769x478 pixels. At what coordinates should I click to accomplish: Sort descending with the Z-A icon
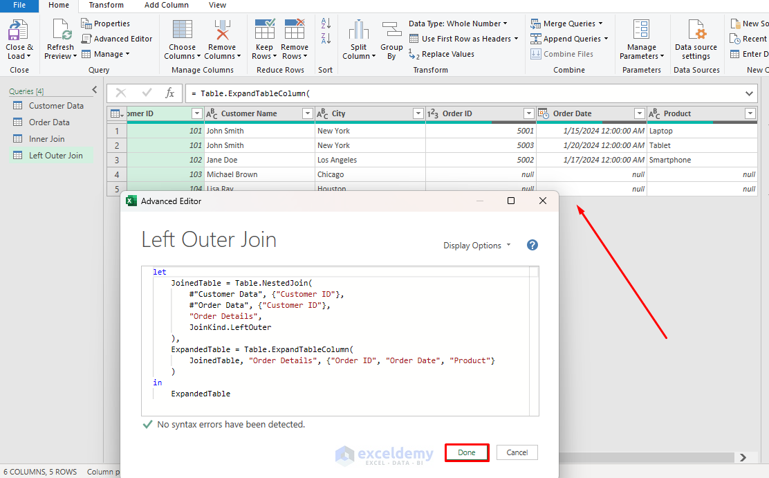click(326, 38)
